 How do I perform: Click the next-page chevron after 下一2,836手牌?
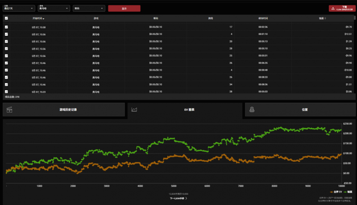pyautogui.click(x=186, y=198)
